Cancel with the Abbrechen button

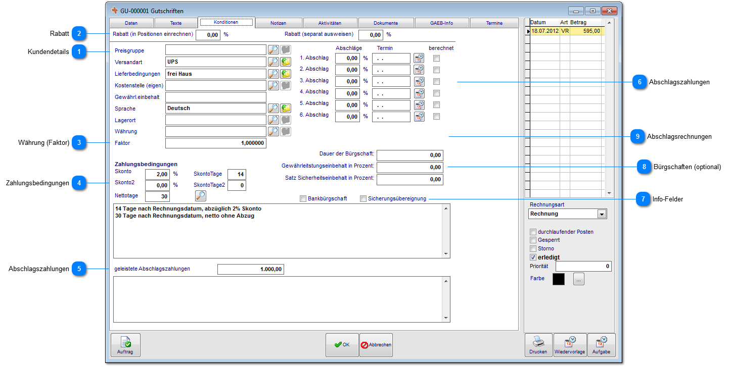click(x=376, y=345)
